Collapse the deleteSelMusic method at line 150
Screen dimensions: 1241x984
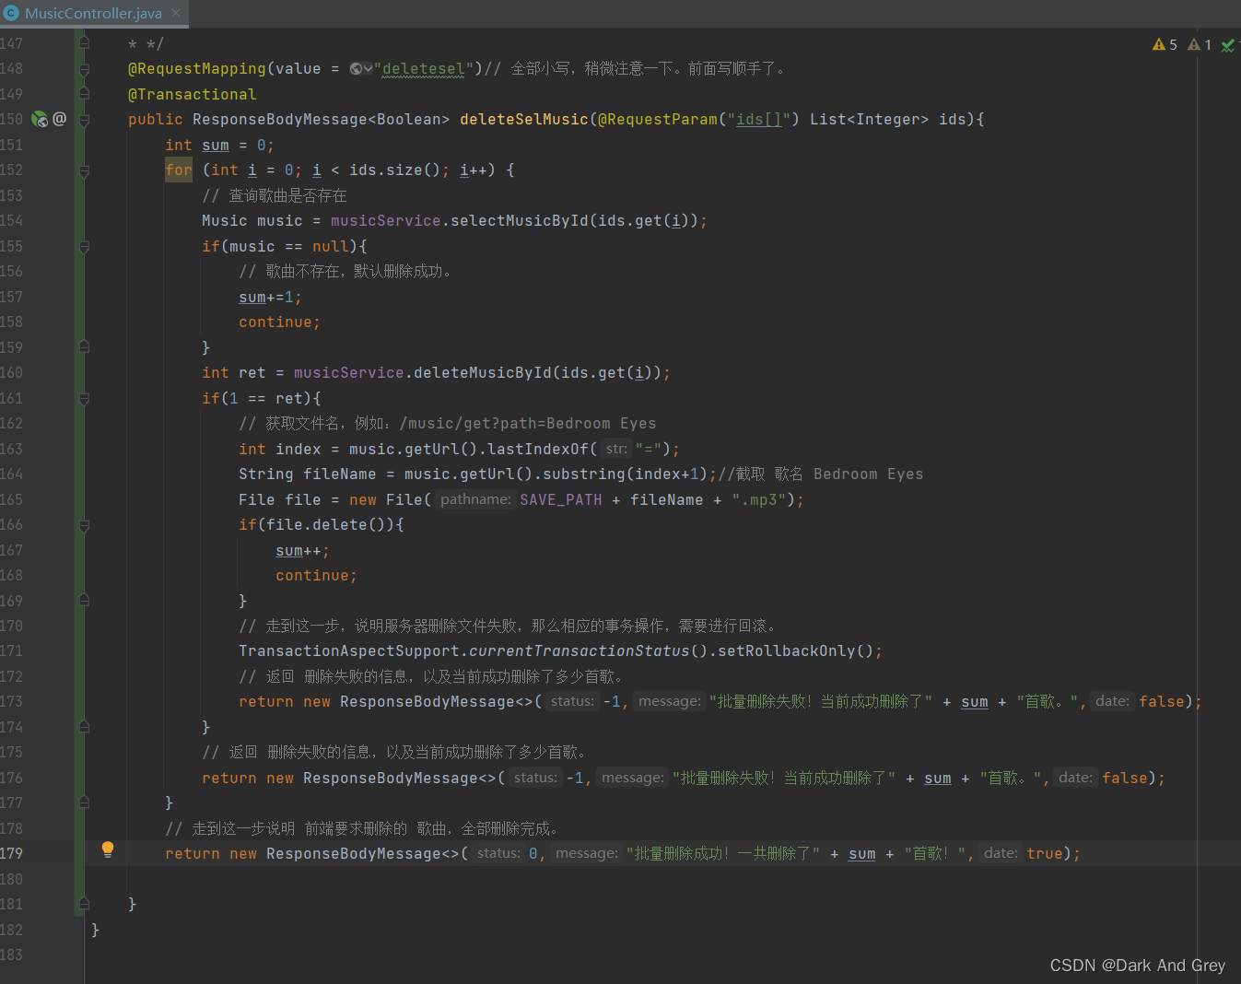(84, 120)
